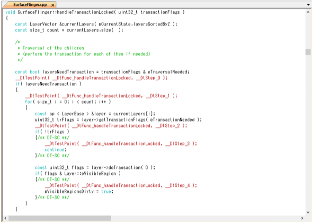Click the horizontal scrollbar right arrow

302,218
